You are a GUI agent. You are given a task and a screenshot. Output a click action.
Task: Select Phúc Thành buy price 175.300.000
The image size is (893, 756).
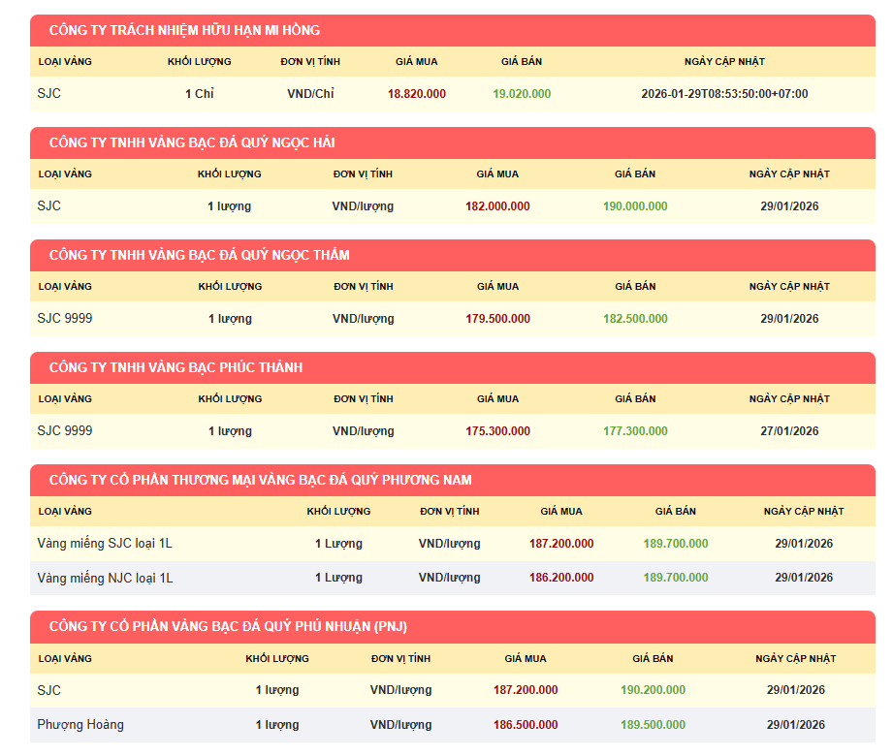[x=497, y=431]
